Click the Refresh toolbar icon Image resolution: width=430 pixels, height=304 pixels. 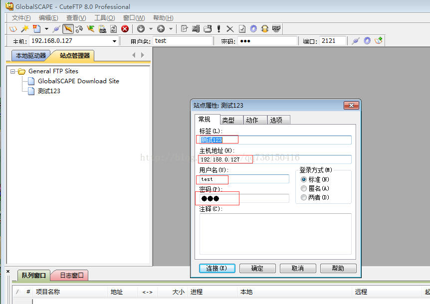[x=114, y=29]
